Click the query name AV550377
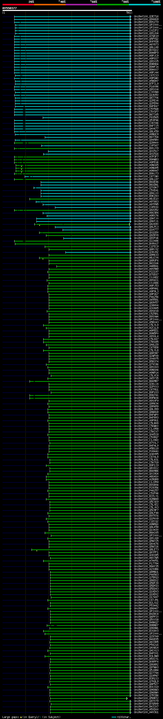Screen dimensions: 163x719 click(9, 8)
